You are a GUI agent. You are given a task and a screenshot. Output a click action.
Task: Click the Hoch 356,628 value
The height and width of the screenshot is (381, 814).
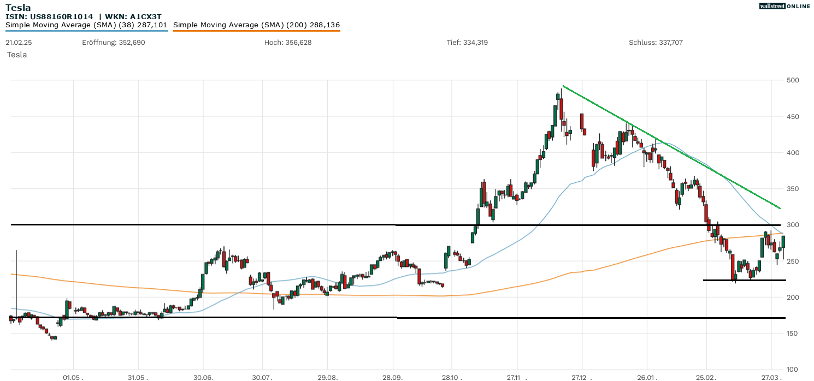point(287,43)
